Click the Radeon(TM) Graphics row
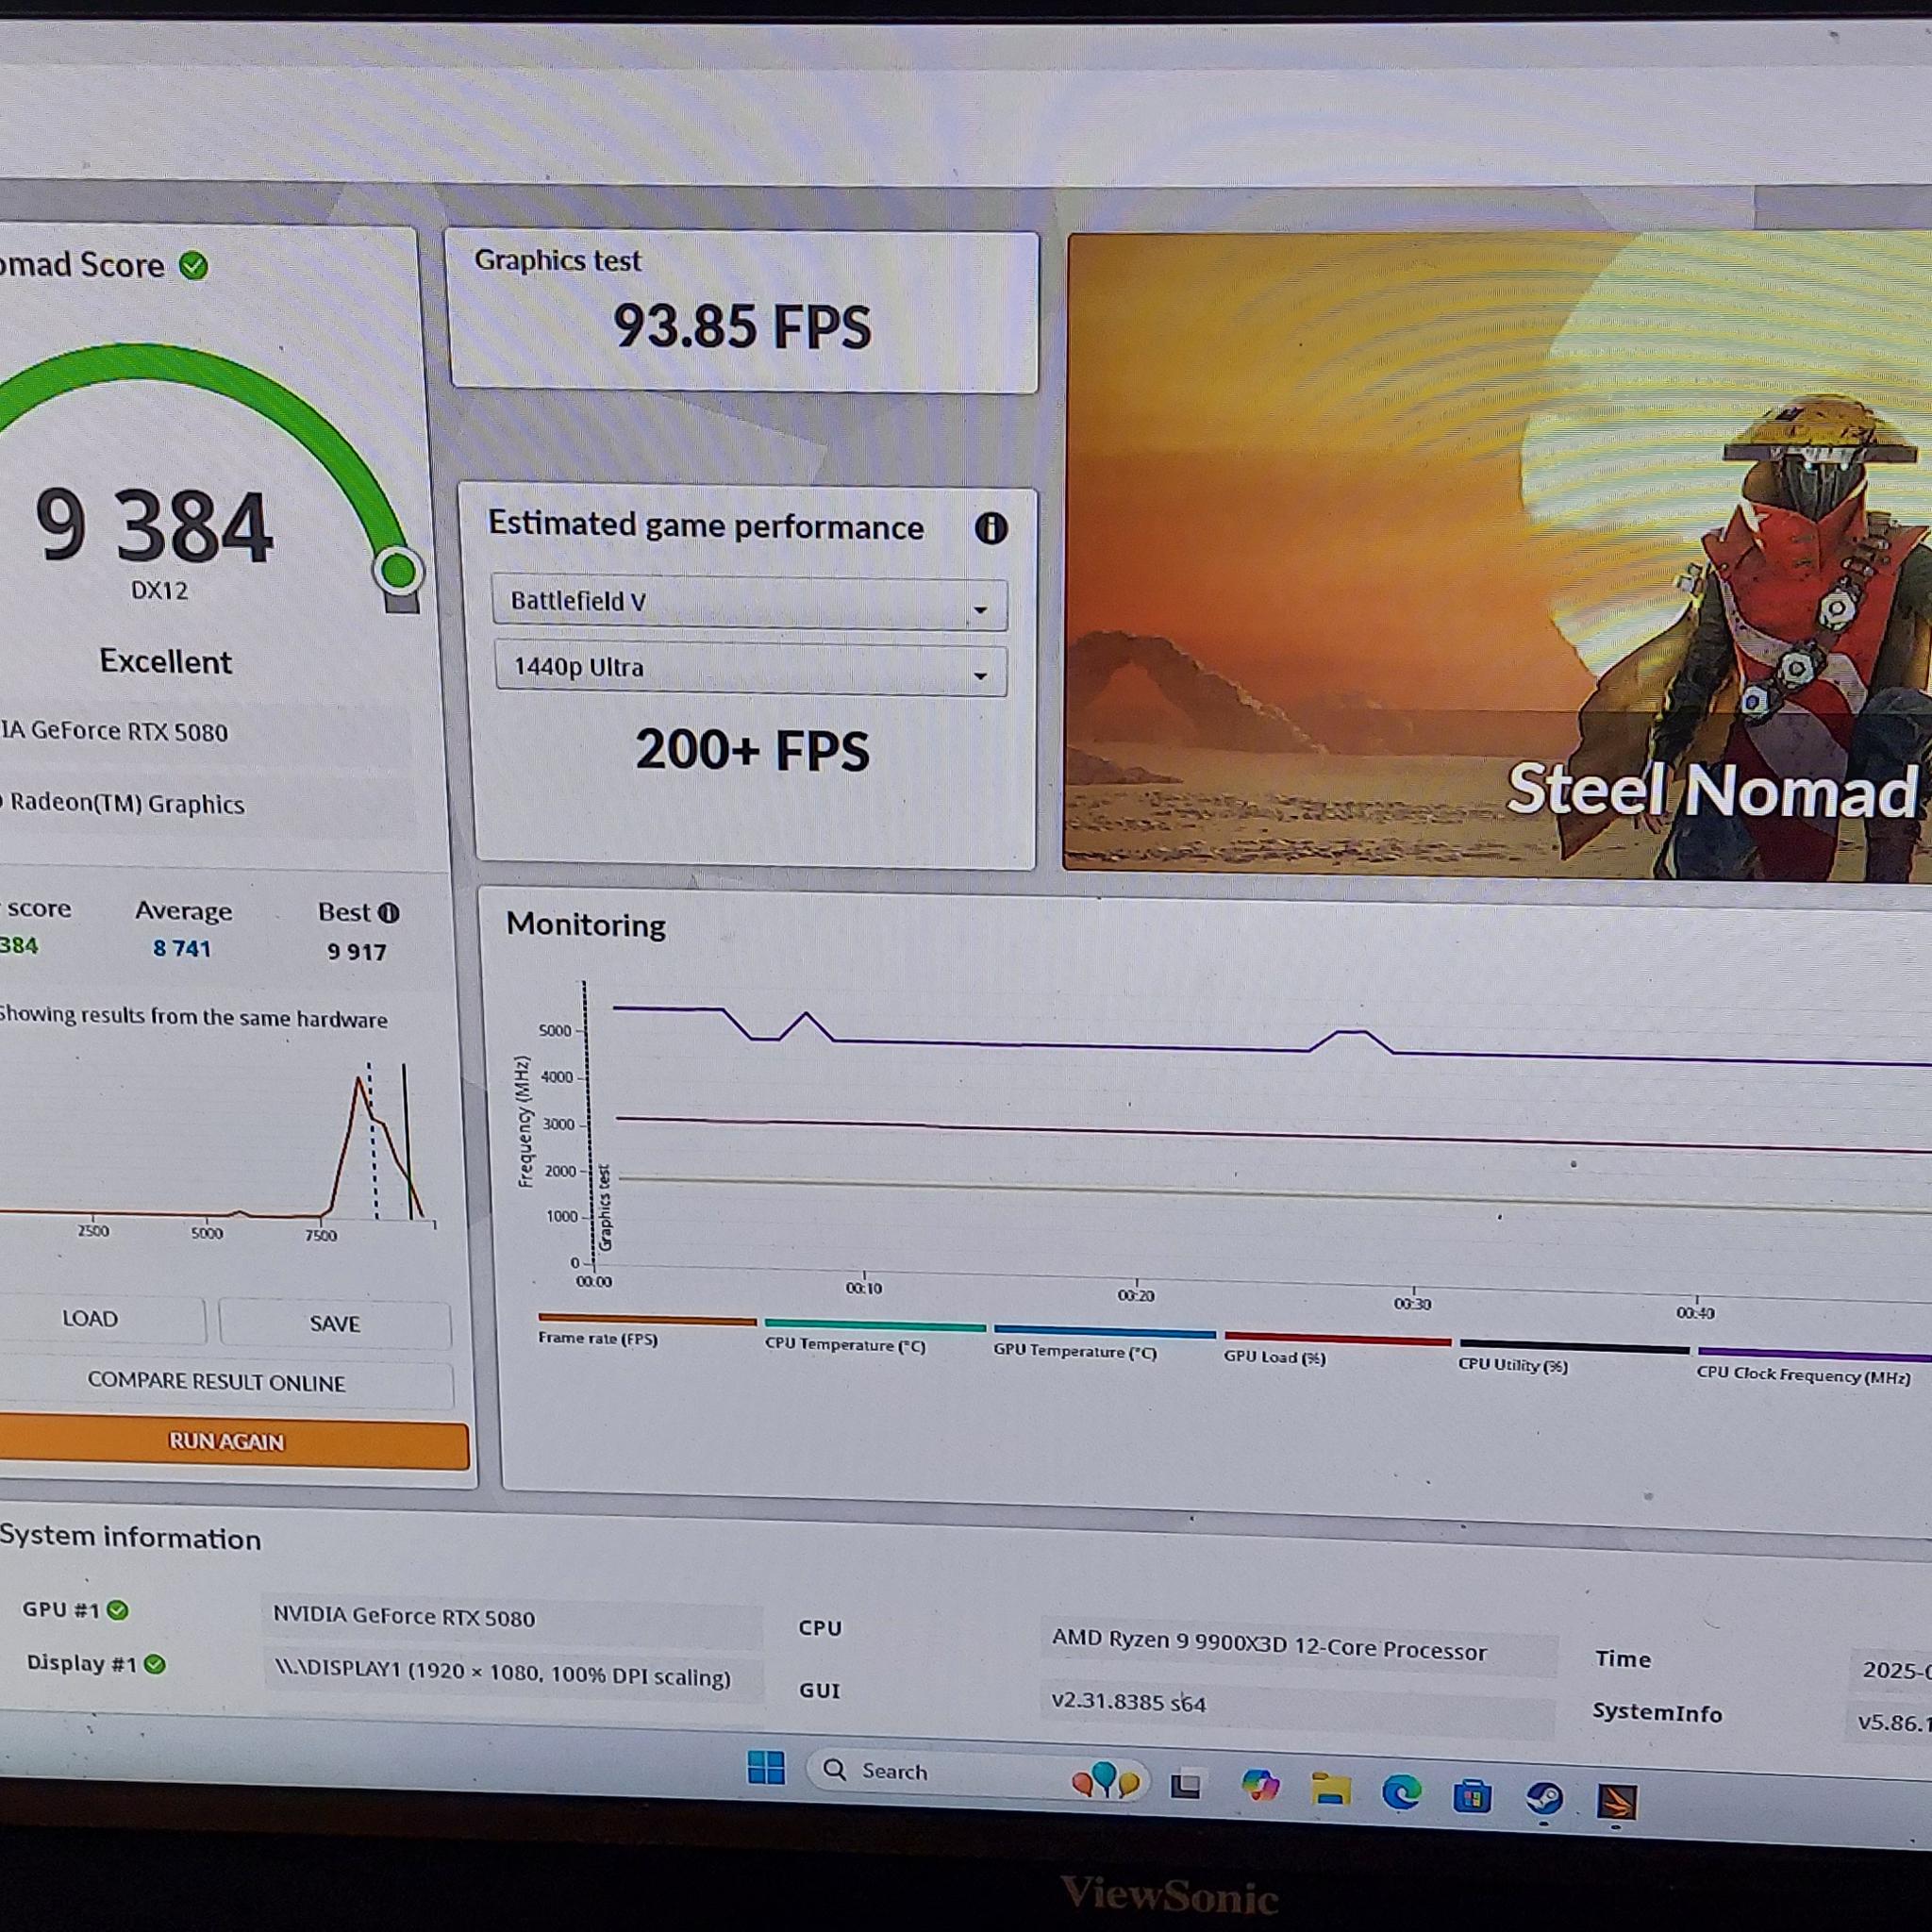The image size is (1932, 1932). coord(207,804)
